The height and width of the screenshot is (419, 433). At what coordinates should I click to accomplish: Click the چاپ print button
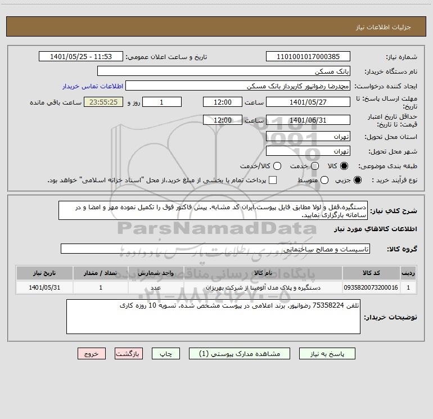click(166, 354)
